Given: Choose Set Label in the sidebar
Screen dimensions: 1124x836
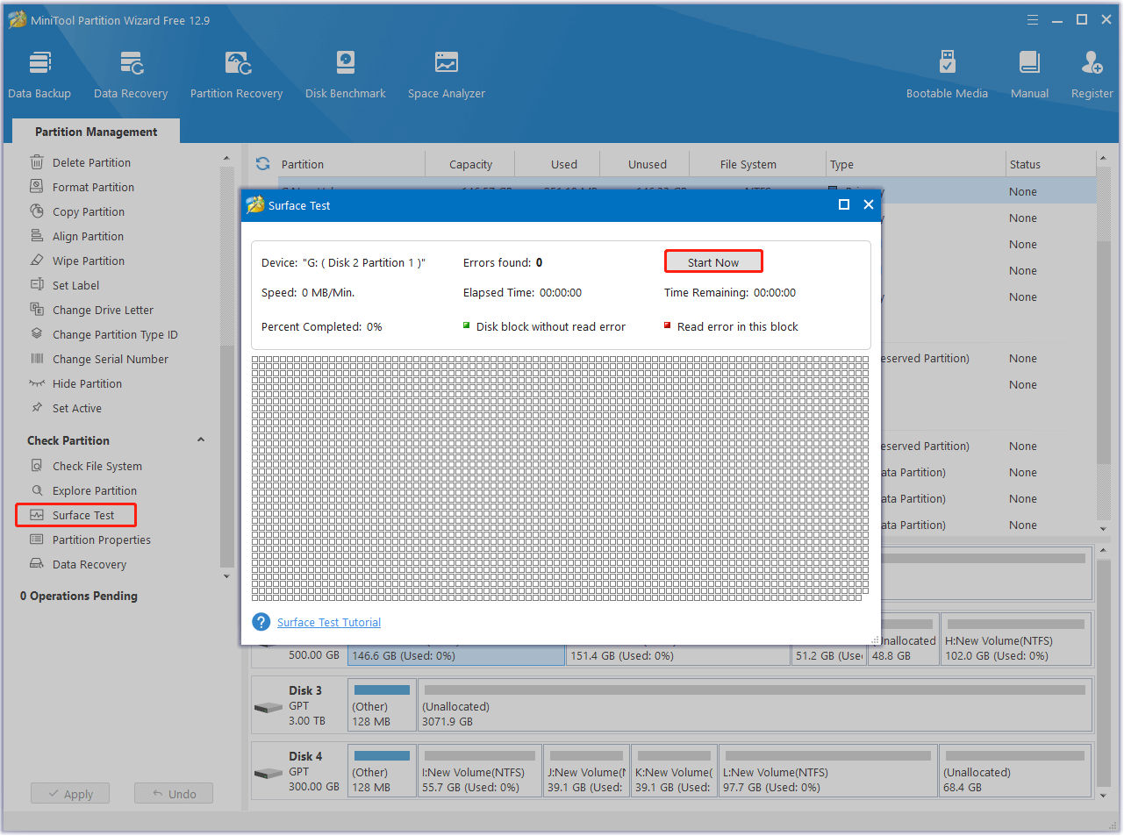Looking at the screenshot, I should pyautogui.click(x=75, y=285).
